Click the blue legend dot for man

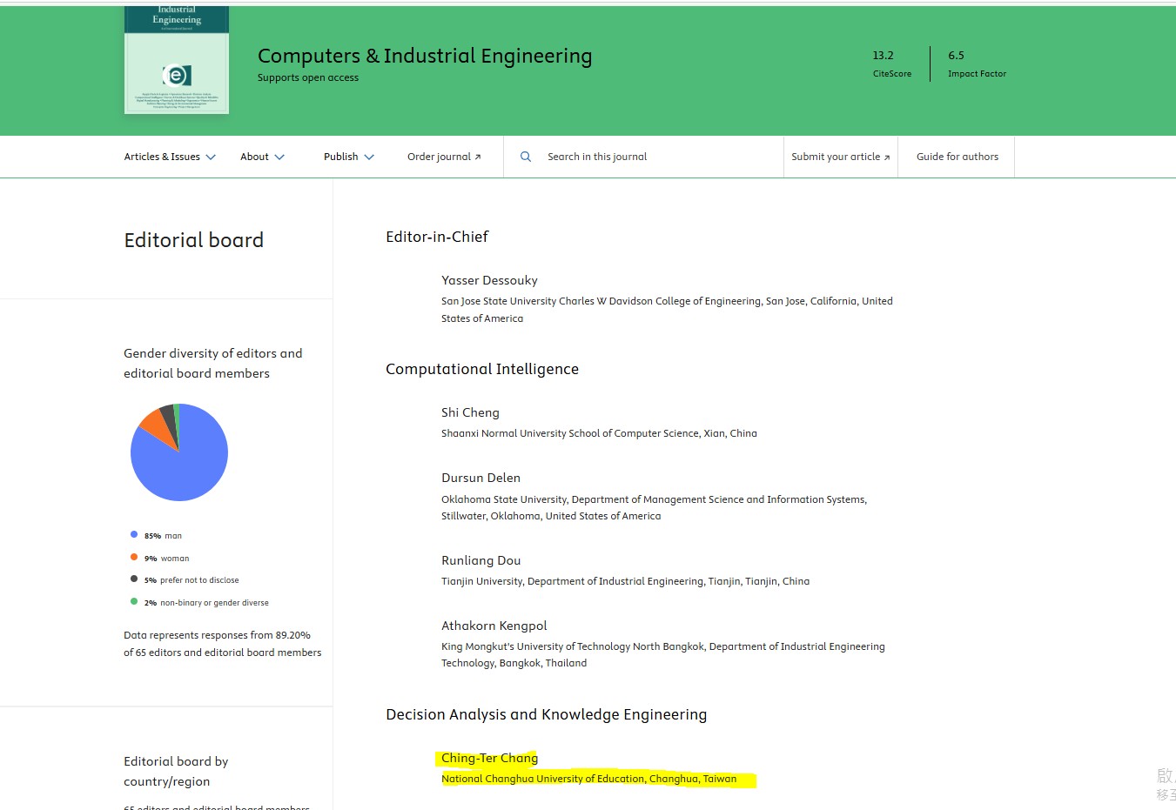[x=134, y=534]
